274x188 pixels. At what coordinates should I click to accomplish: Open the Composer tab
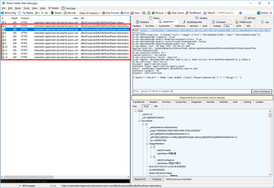[x=219, y=22]
